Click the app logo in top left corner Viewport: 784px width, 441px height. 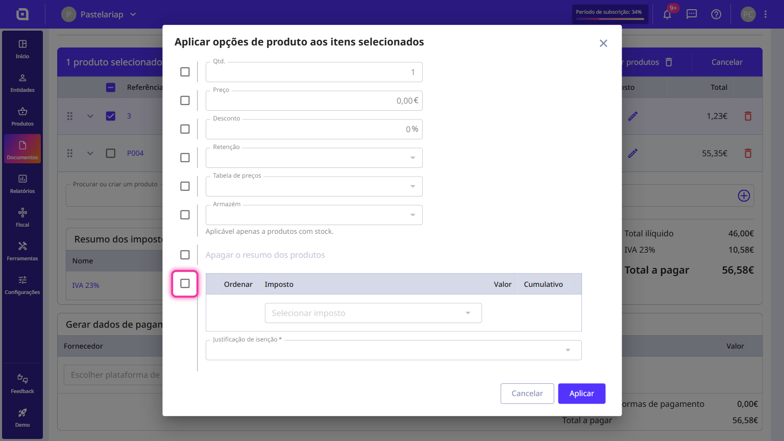pyautogui.click(x=22, y=14)
